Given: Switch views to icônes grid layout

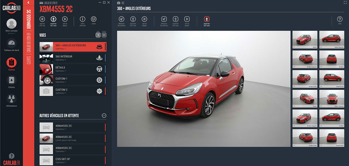Looking at the screenshot, I should tap(104, 35).
